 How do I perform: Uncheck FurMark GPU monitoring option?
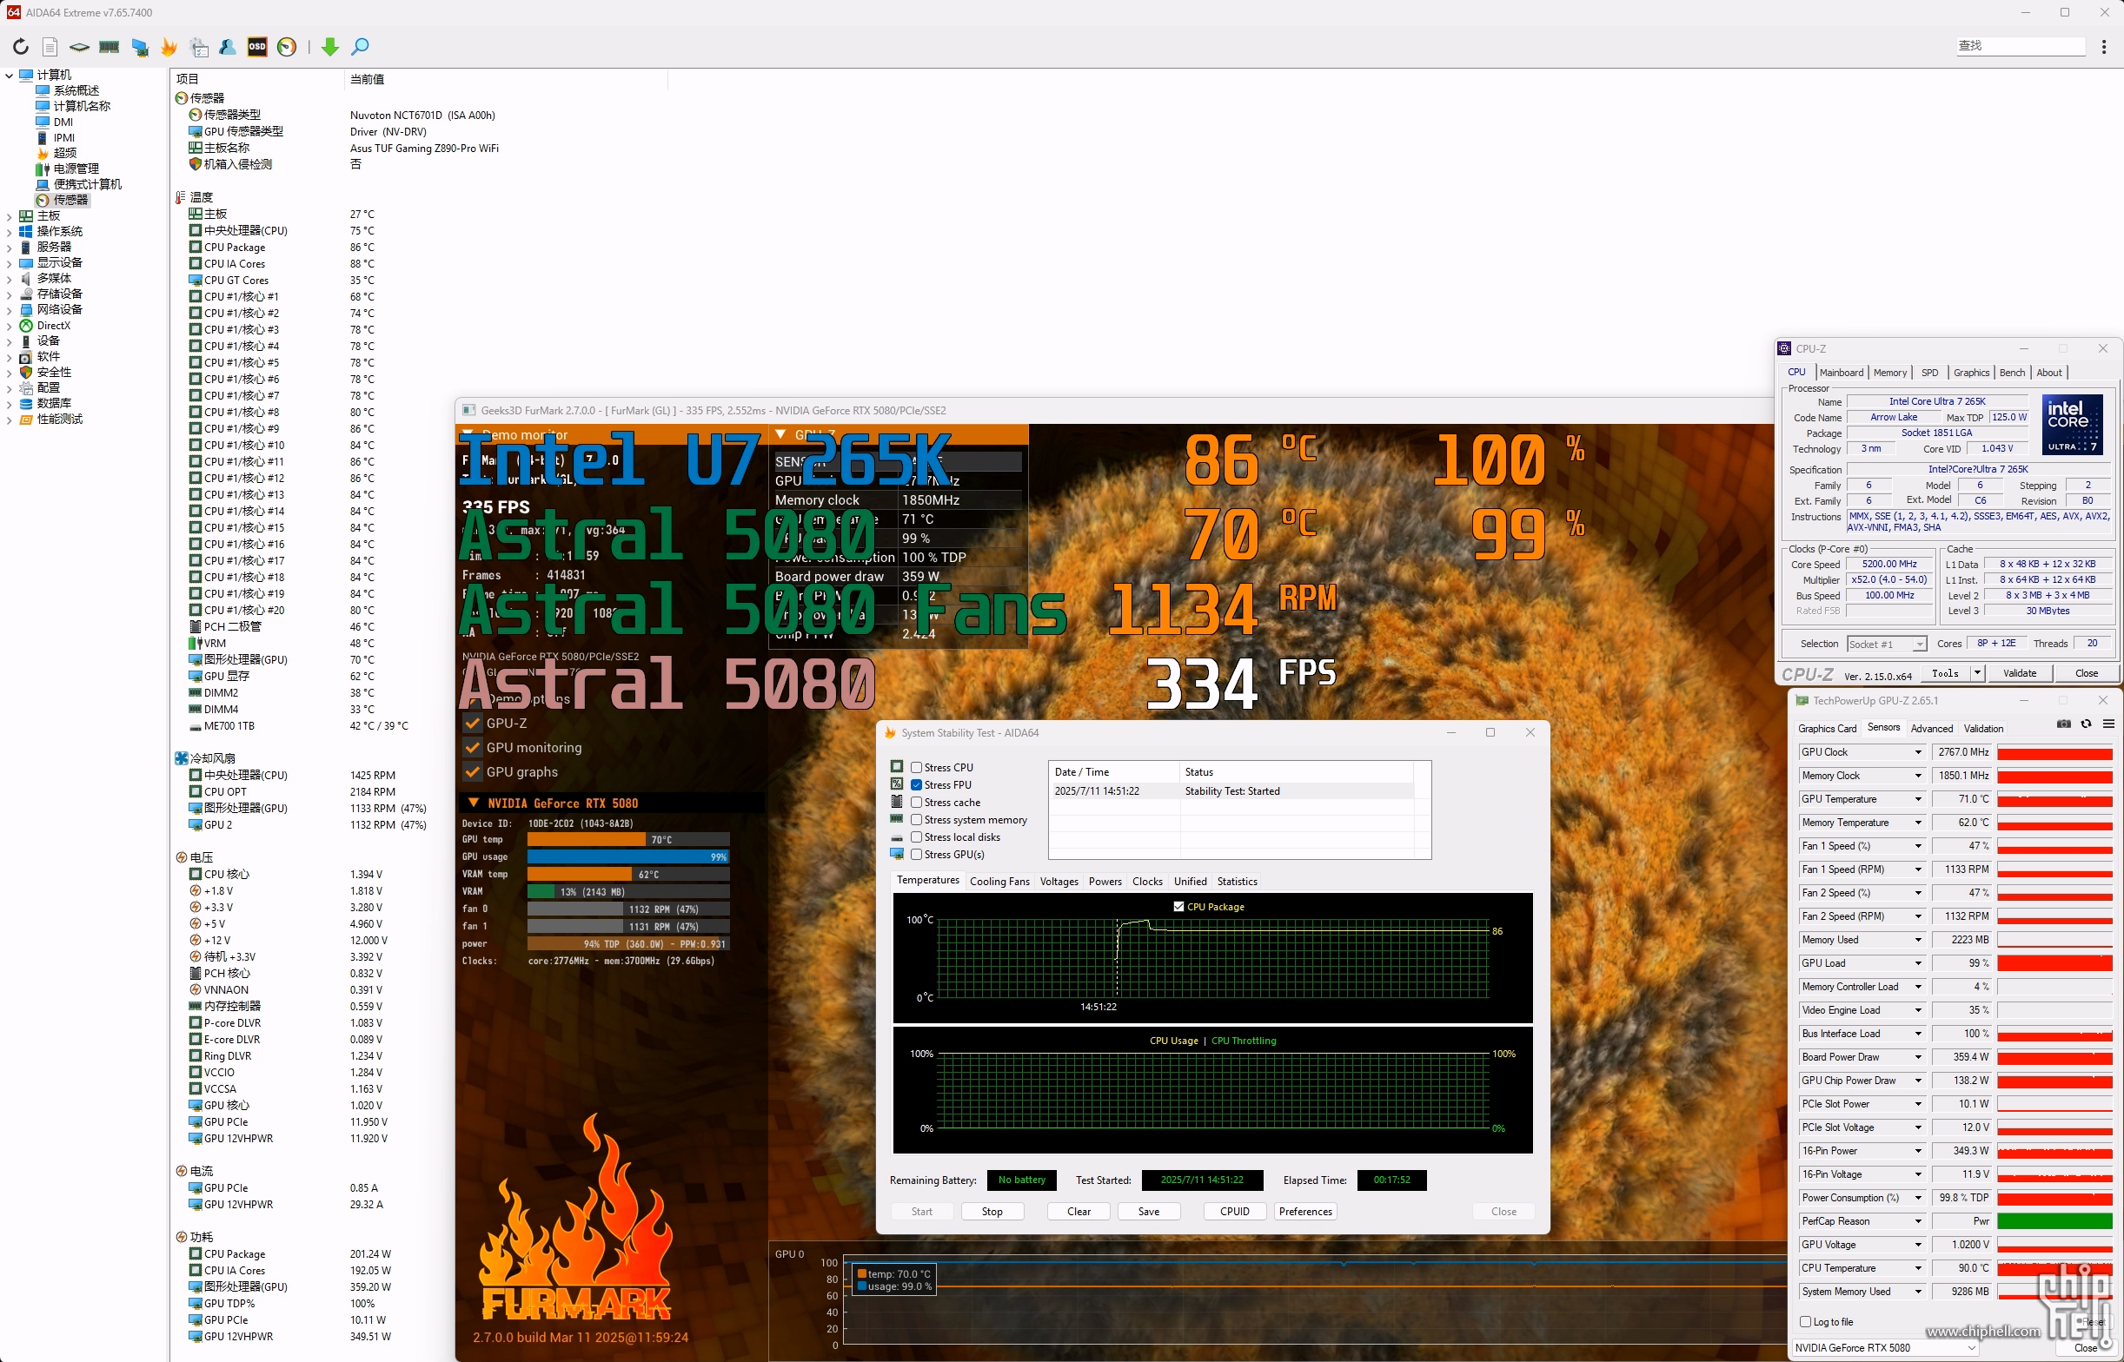(x=473, y=747)
